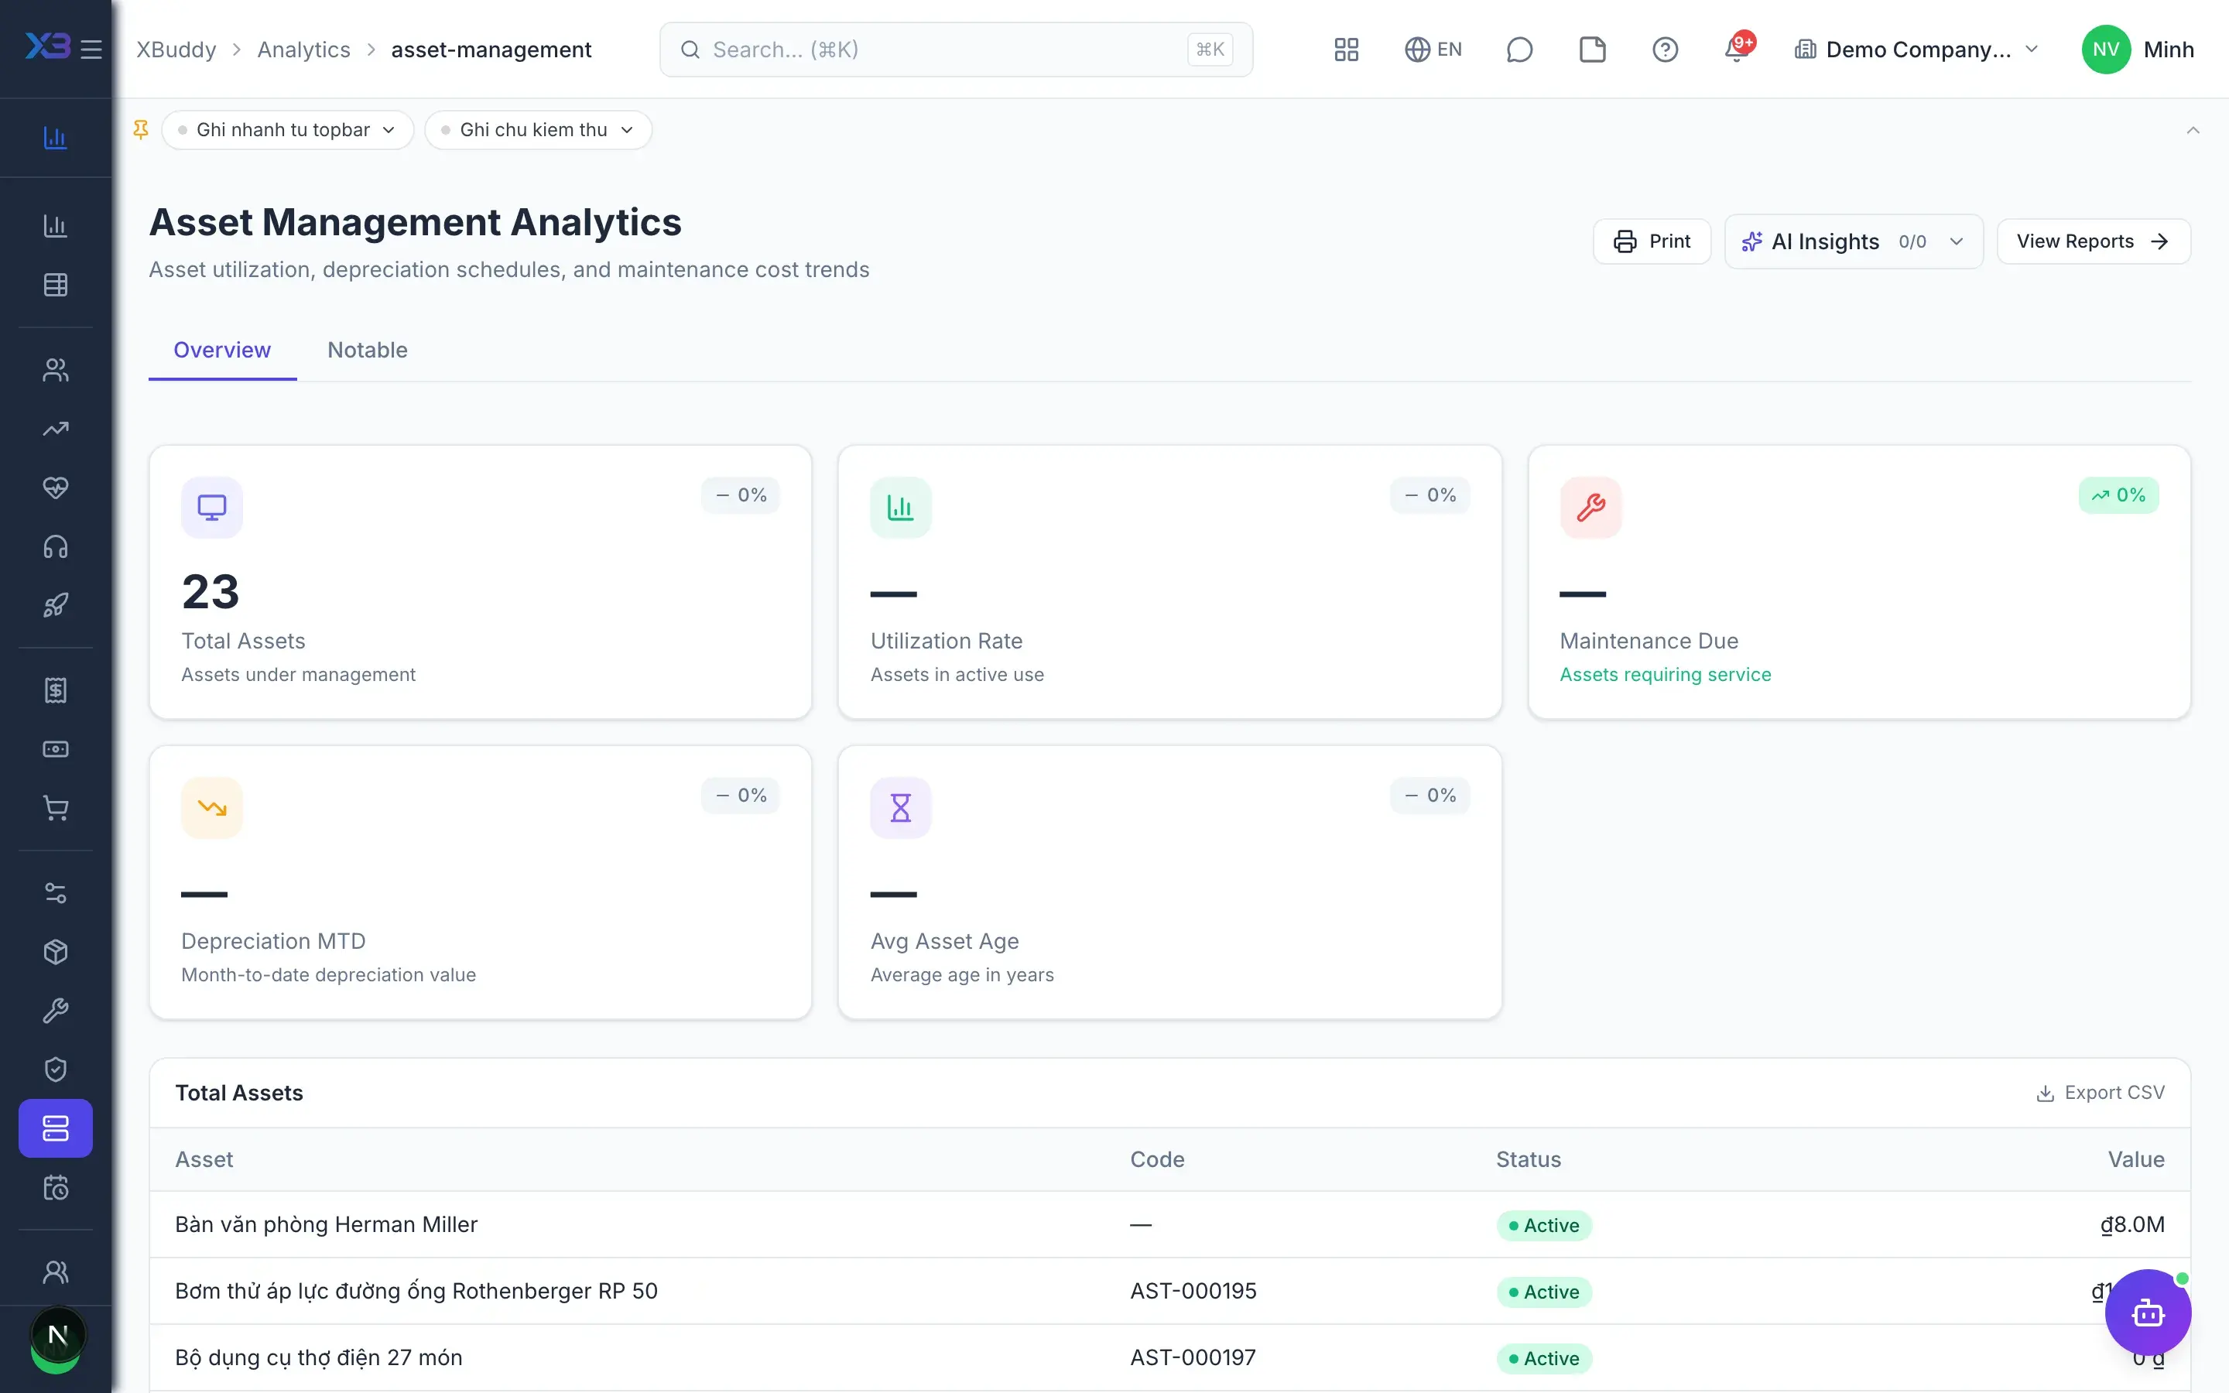Select the Utilization Rate card
The image size is (2229, 1393).
(x=1169, y=582)
